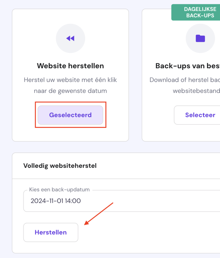Click the Volledig websiteherstel section title
The width and height of the screenshot is (220, 258).
(60, 166)
